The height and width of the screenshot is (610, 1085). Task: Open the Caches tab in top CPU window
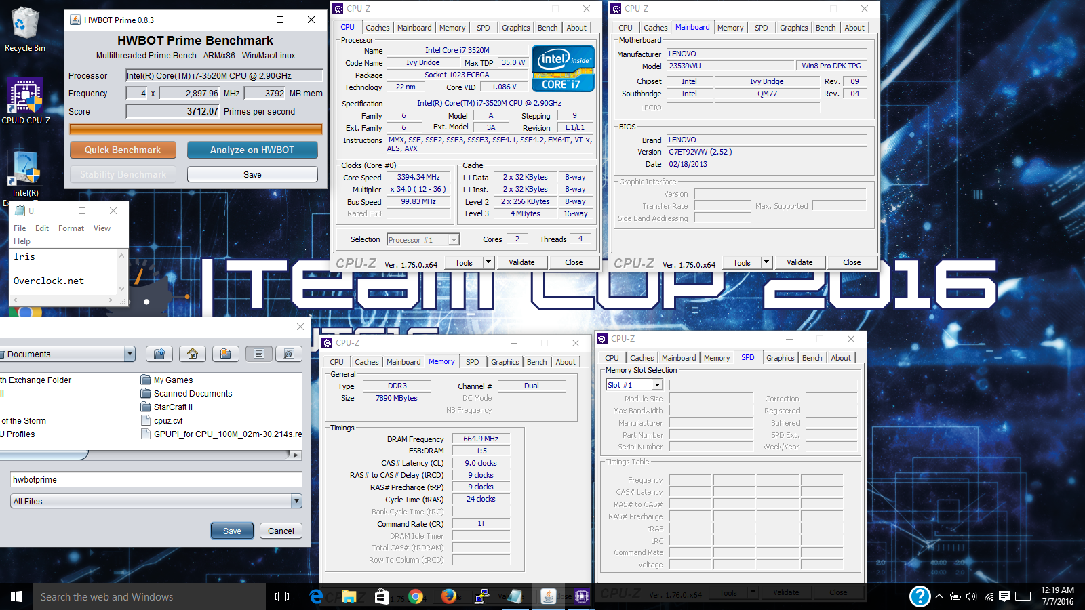378,28
